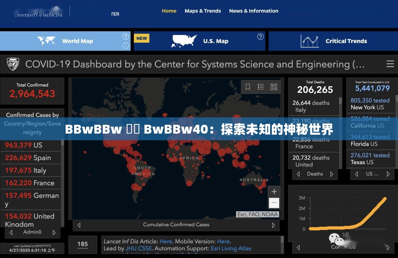This screenshot has width=398, height=258.
Task: Go to previous Admin0 list page
Action: [11, 232]
